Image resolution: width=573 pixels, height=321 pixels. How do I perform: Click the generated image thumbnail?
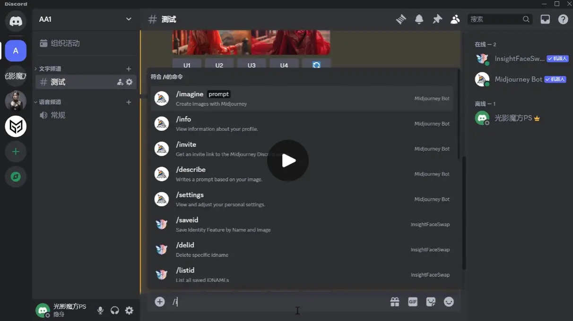pos(251,42)
